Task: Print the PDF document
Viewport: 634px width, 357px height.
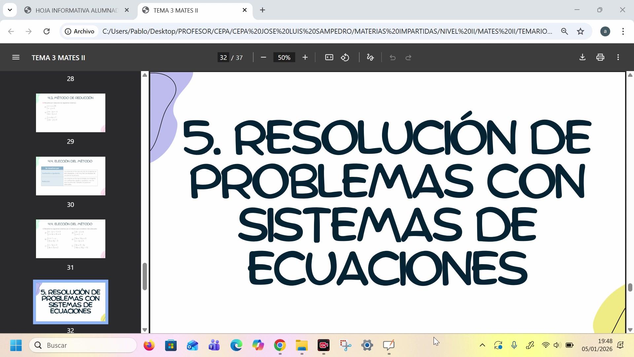Action: 600,57
